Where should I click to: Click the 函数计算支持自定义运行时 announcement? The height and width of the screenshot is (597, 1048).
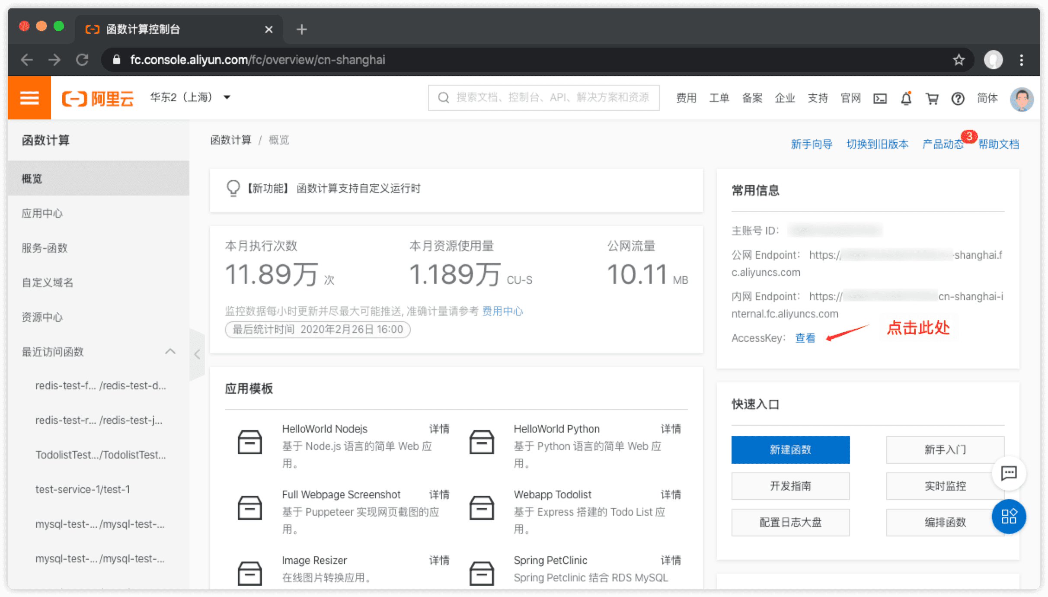pyautogui.click(x=358, y=189)
